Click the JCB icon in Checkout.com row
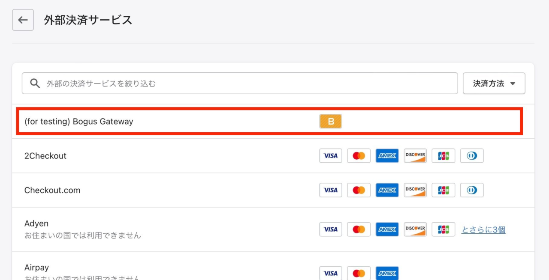This screenshot has width=549, height=280. coord(443,190)
